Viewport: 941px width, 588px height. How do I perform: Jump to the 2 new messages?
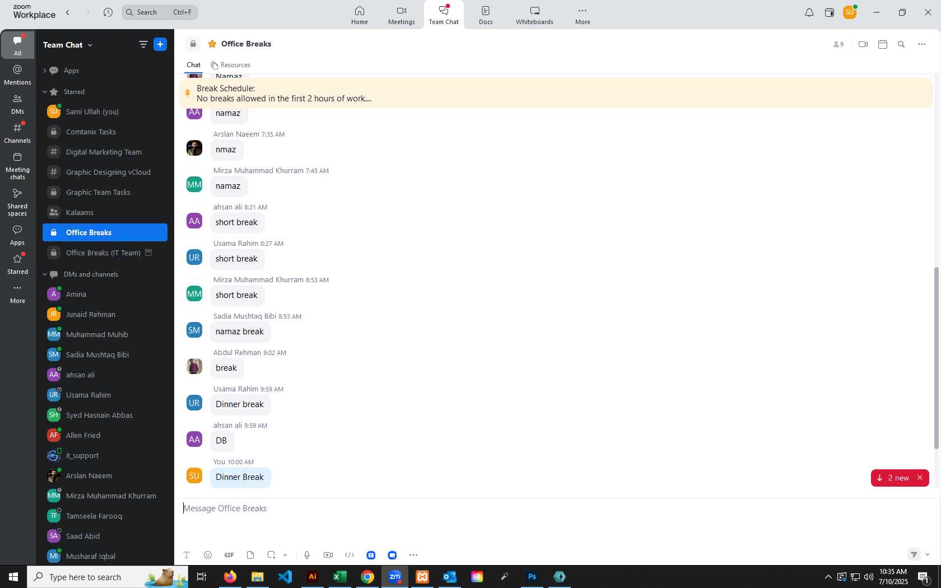click(893, 478)
